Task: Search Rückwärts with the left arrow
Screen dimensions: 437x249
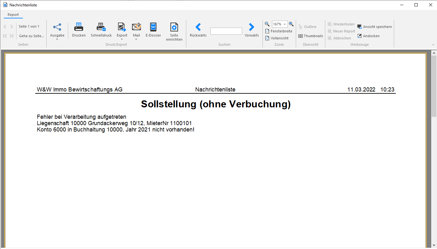Action: [198, 27]
